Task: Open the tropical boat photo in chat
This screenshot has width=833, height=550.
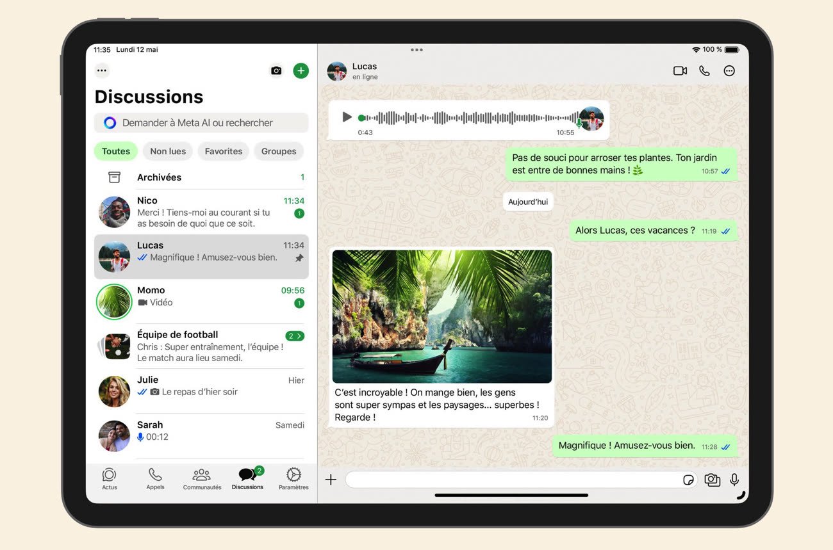Action: [442, 316]
